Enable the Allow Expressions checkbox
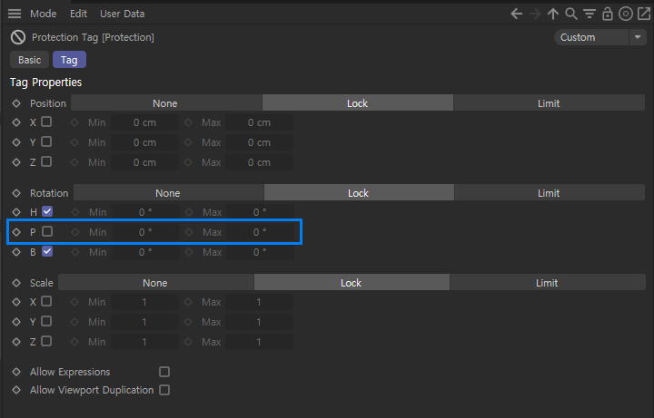This screenshot has height=418, width=654. 164,372
